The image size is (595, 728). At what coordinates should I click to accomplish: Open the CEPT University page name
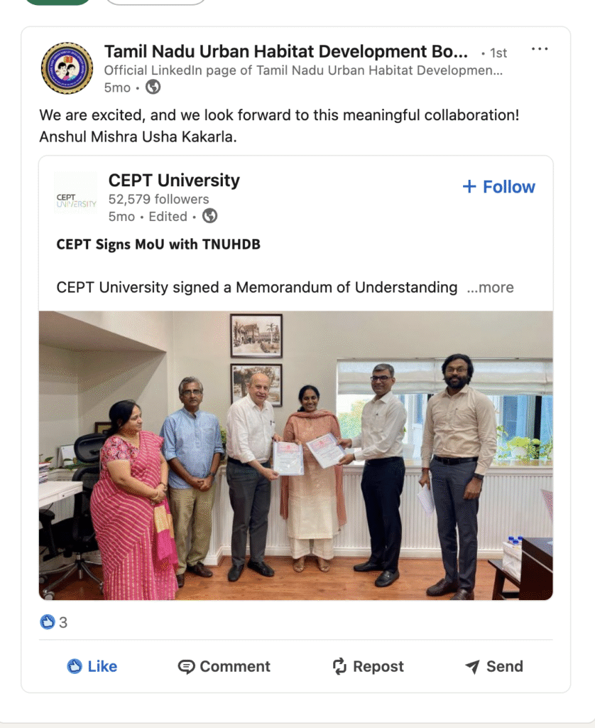point(174,181)
